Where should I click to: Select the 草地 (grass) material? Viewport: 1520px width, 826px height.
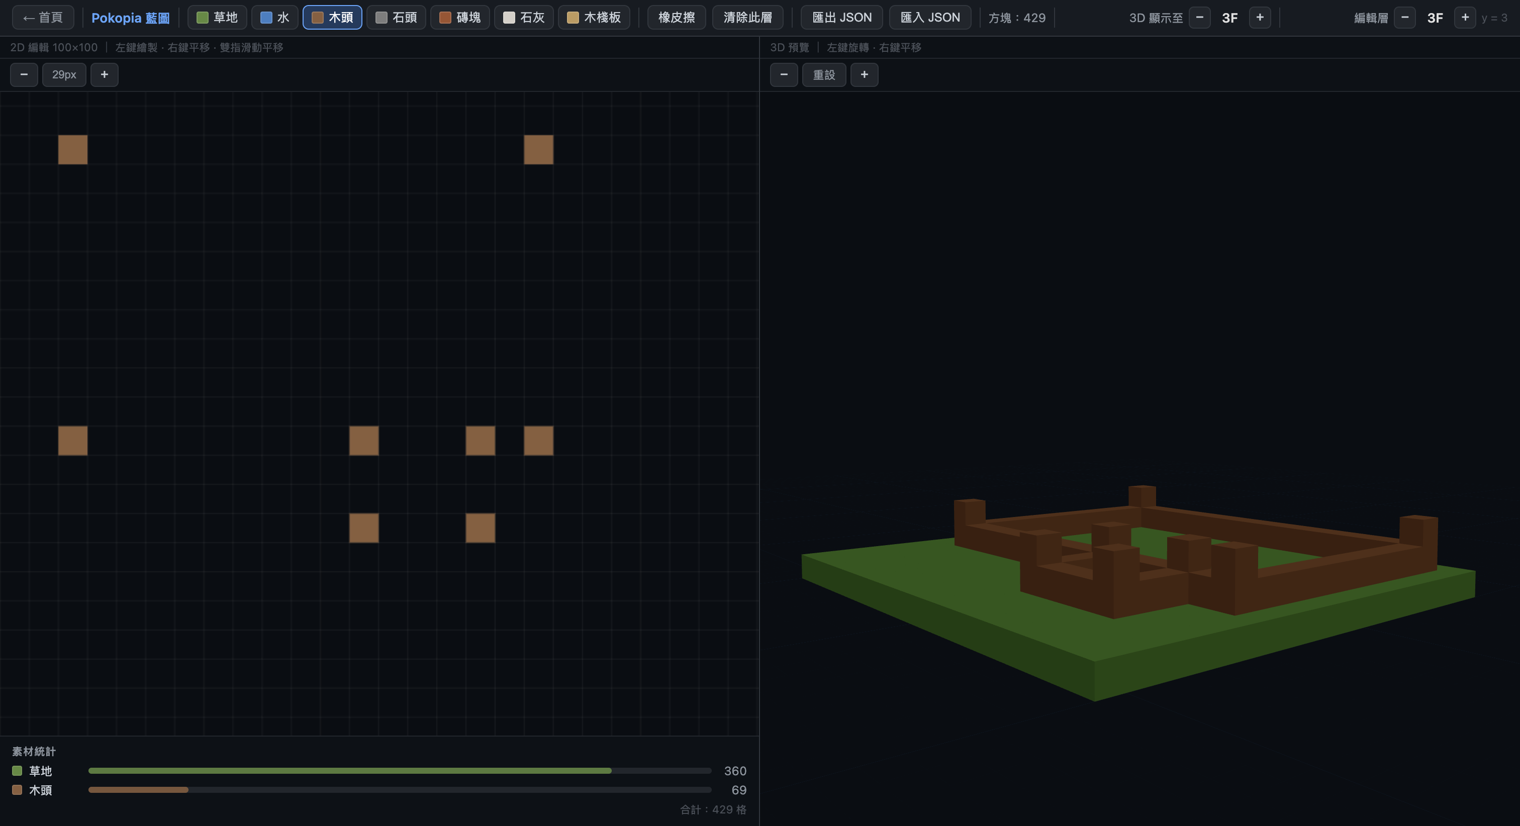pyautogui.click(x=217, y=17)
